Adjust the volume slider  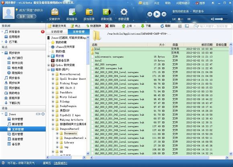click(x=221, y=19)
